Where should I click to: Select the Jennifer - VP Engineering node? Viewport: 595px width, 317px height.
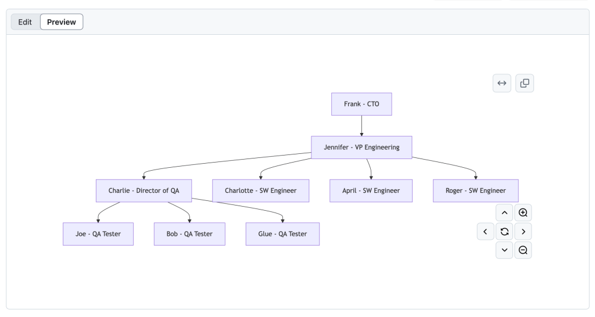361,147
